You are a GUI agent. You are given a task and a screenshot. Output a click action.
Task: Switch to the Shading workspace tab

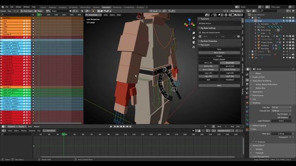coord(96,7)
